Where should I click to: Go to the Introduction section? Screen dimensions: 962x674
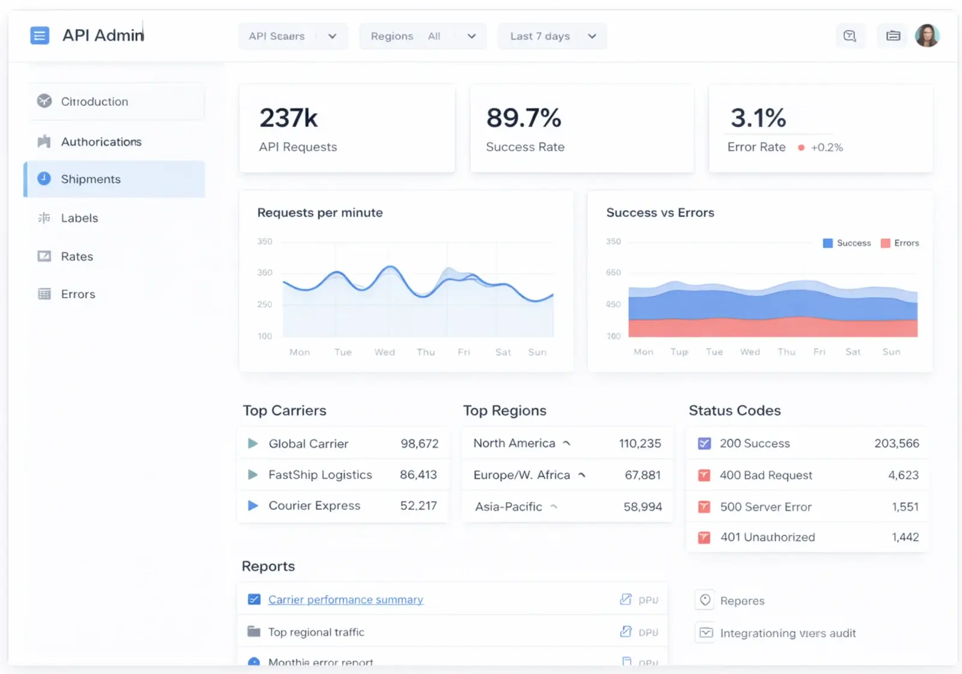pyautogui.click(x=94, y=101)
